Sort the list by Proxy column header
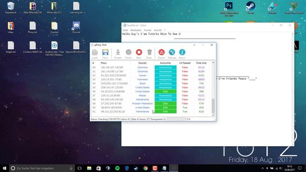 tap(115, 63)
